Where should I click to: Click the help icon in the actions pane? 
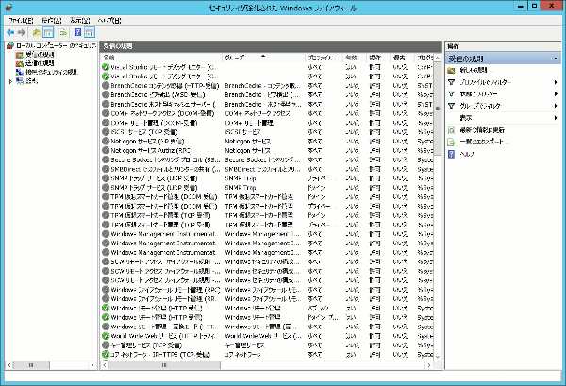[x=451, y=154]
